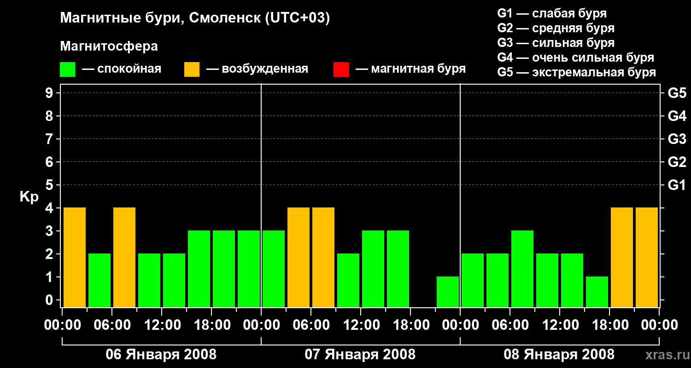Viewport: 691px width, 368px height.
Task: Click the green Kp 1 bar at 15:00 on 08 January
Action: (x=597, y=292)
